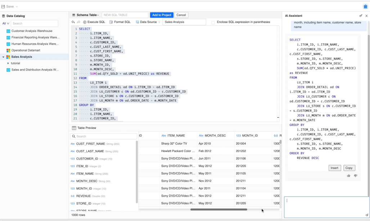
Task: Click Execute SQL
Action: [94, 22]
